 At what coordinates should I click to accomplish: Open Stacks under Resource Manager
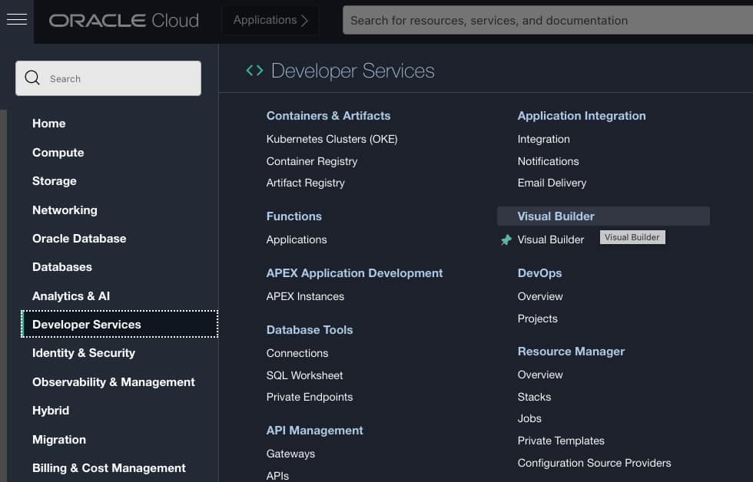[x=534, y=397]
